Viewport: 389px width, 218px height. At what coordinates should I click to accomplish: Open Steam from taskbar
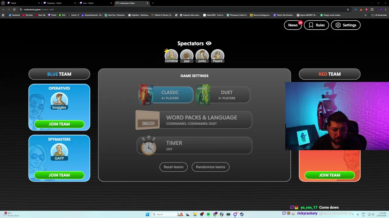click(x=242, y=214)
